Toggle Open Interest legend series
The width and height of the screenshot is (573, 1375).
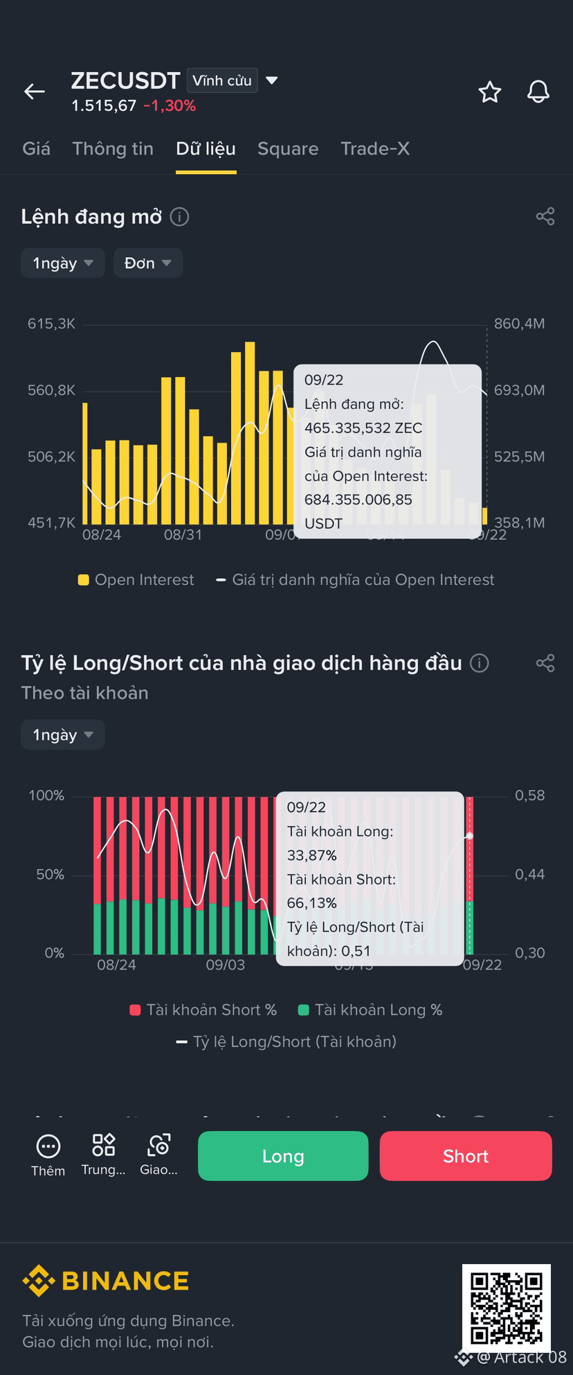coord(136,580)
